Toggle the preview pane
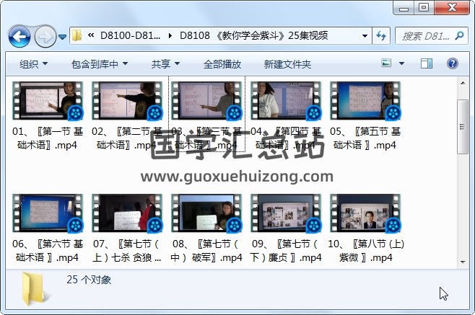Viewport: 475px width, 315px height. pos(427,63)
